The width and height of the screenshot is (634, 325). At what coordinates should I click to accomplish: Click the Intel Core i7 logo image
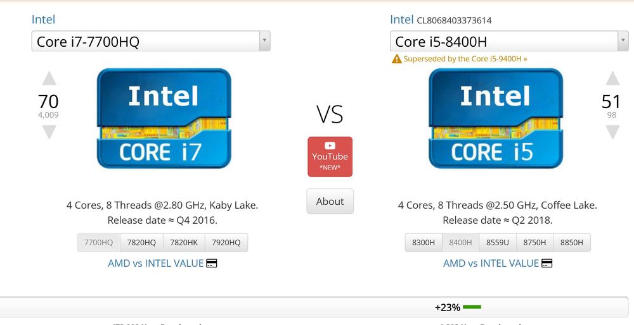(x=164, y=118)
